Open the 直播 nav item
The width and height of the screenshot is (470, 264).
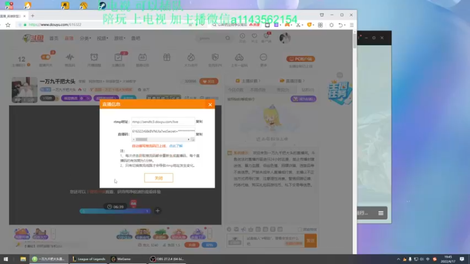tap(69, 38)
